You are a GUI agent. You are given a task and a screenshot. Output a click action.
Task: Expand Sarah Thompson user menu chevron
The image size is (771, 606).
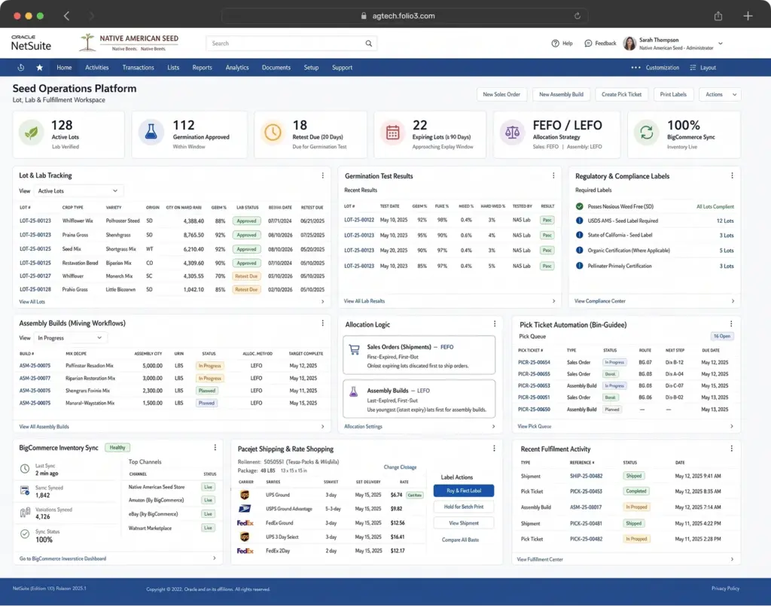click(x=721, y=43)
